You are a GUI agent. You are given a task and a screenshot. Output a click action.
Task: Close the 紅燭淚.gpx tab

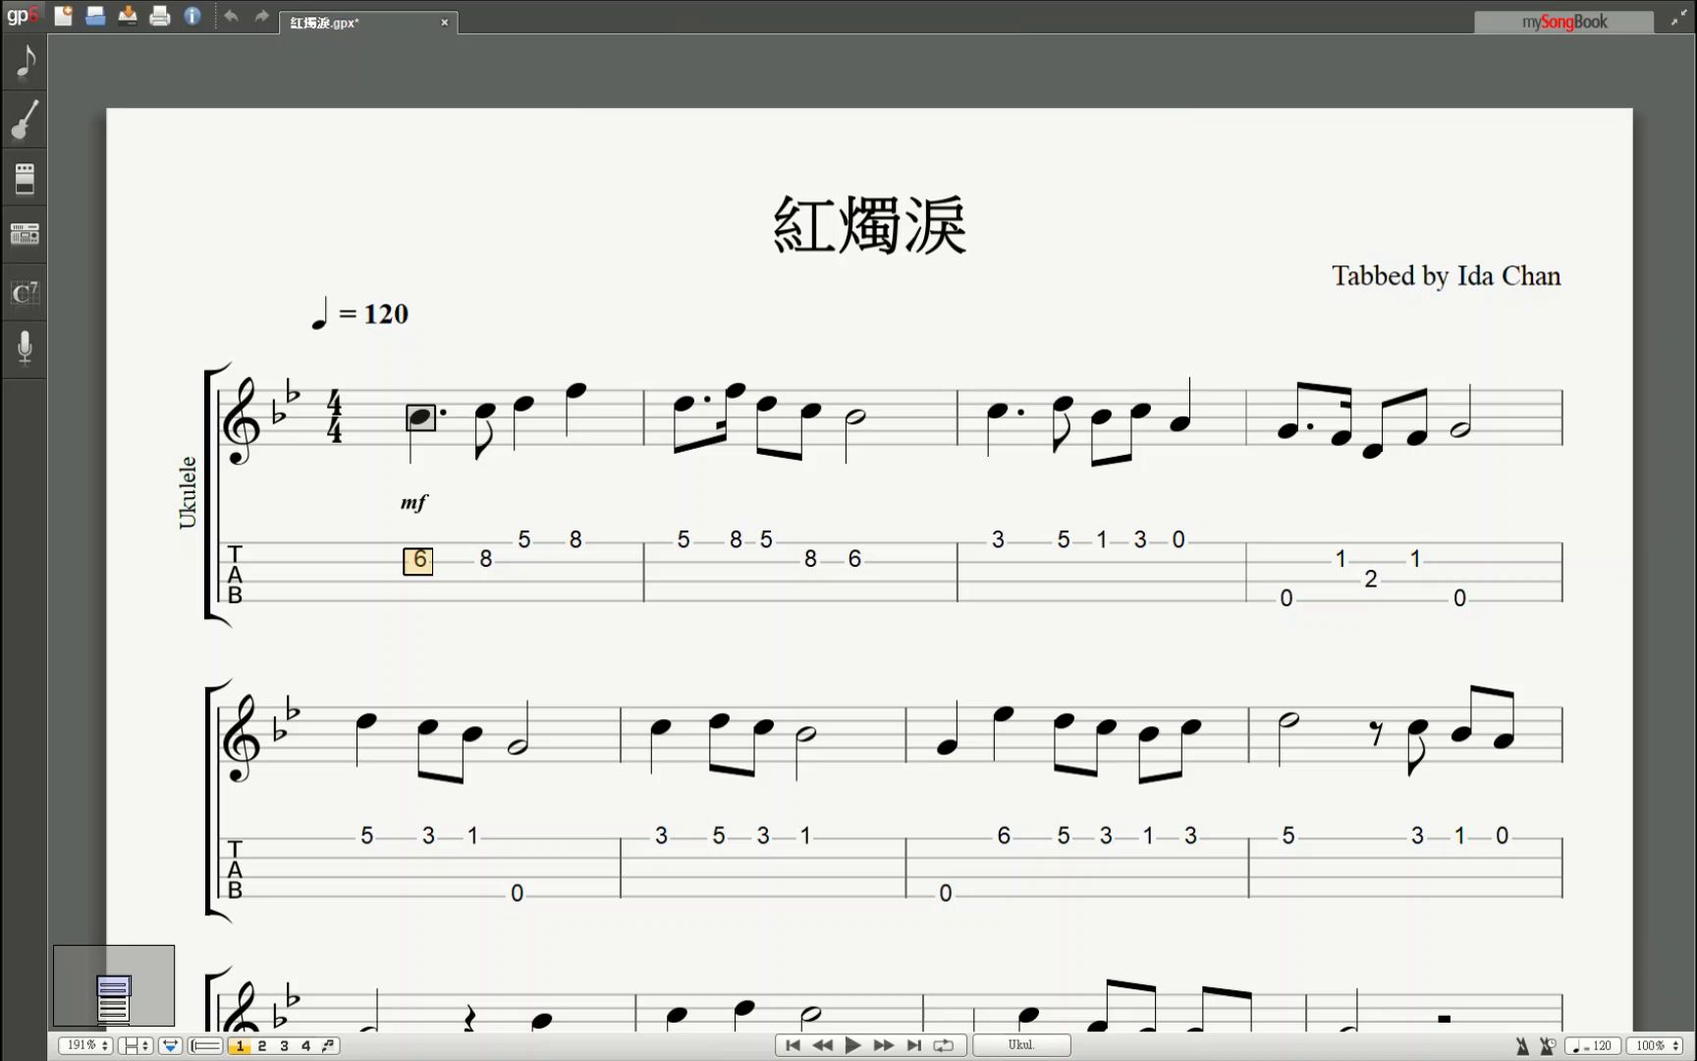(444, 23)
